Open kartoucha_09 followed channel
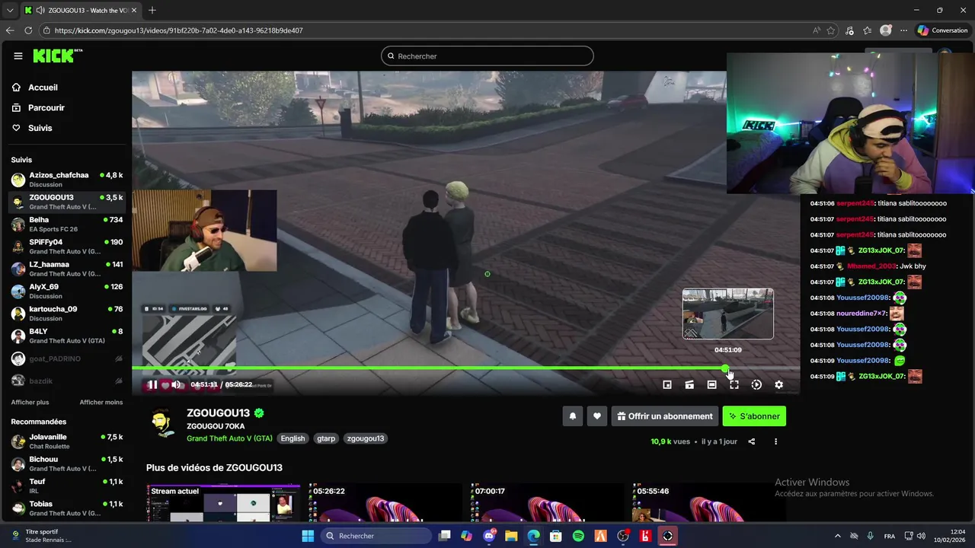This screenshot has width=975, height=548. tap(67, 314)
